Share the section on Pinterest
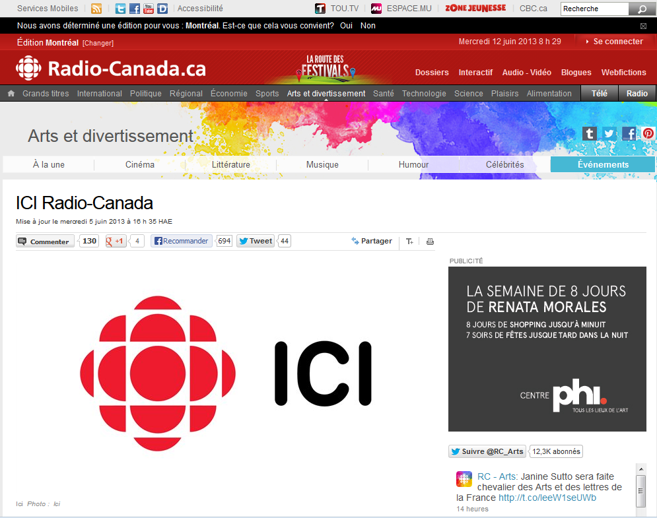The height and width of the screenshot is (518, 657). (648, 133)
